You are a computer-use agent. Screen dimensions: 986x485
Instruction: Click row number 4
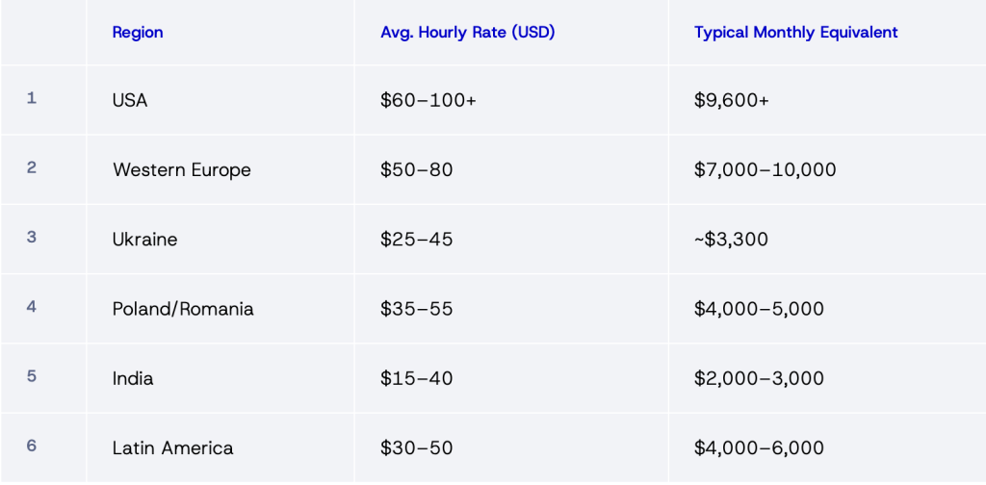pyautogui.click(x=32, y=308)
